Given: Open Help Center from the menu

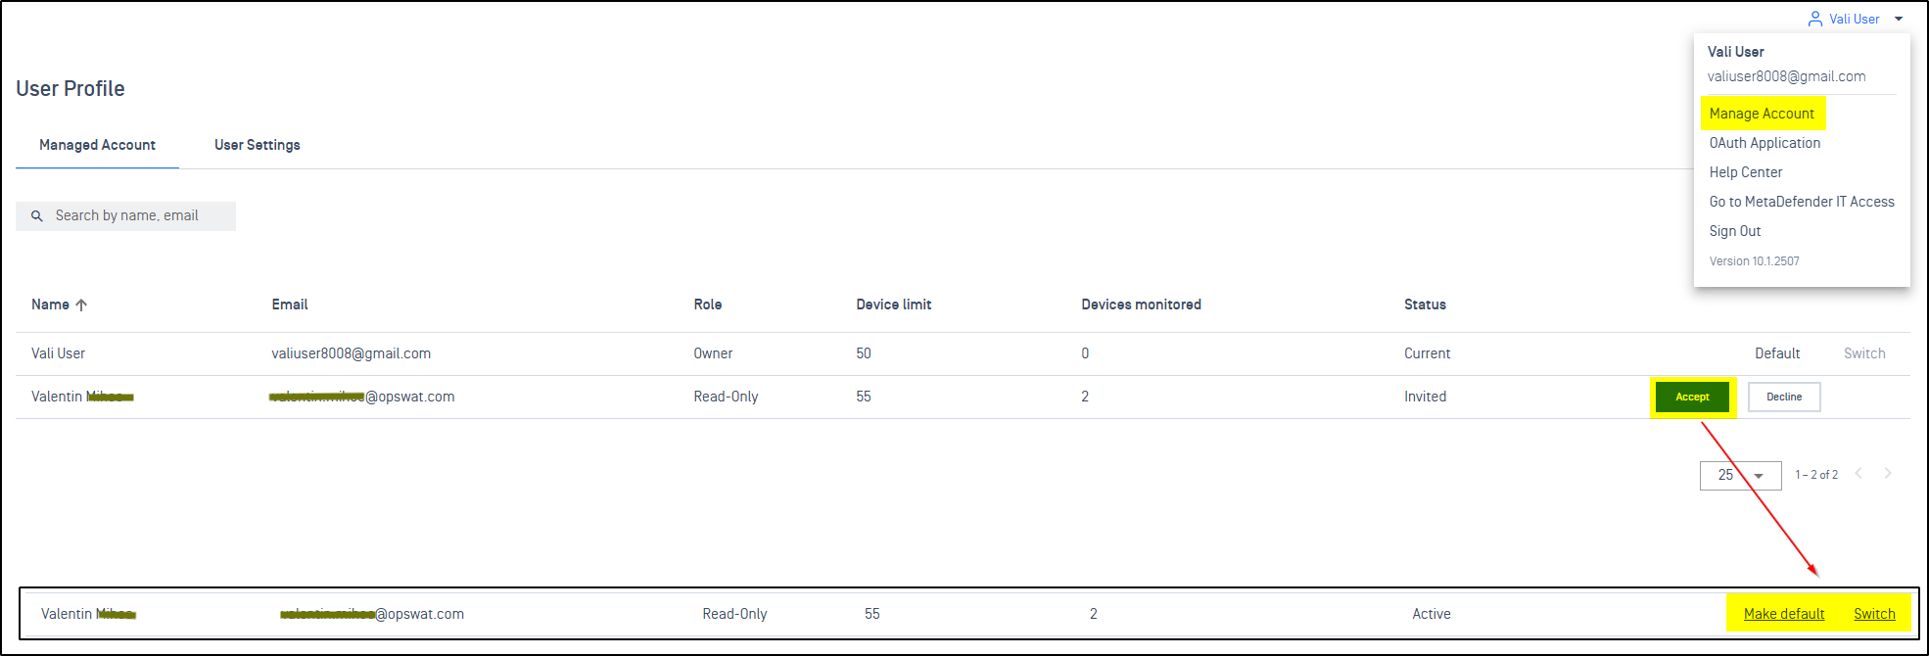Looking at the screenshot, I should 1745,172.
